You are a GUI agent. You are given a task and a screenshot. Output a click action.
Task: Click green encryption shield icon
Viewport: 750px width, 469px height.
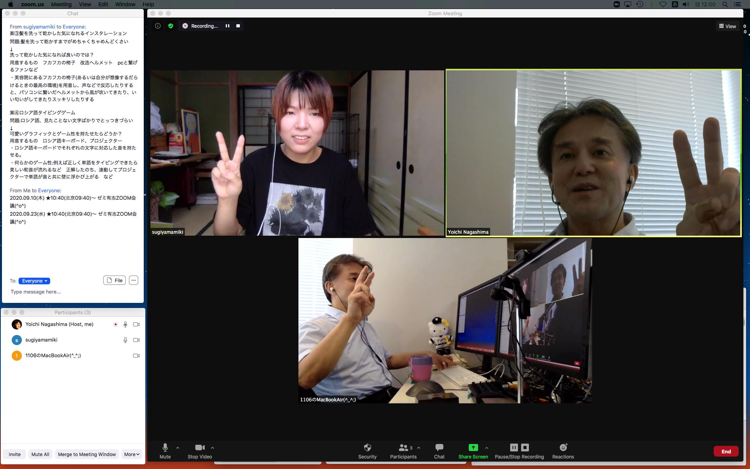click(171, 26)
